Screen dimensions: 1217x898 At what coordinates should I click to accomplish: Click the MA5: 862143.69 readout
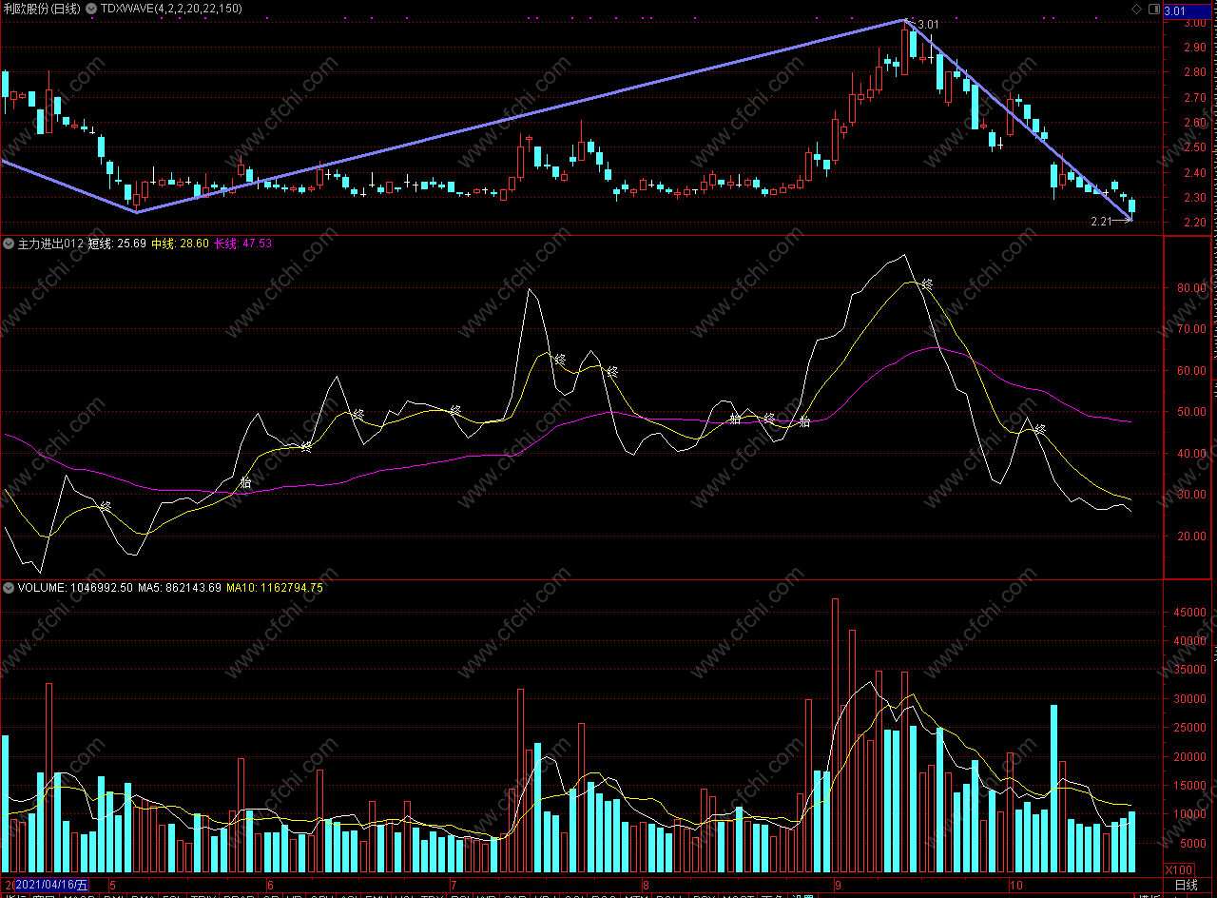(x=180, y=588)
